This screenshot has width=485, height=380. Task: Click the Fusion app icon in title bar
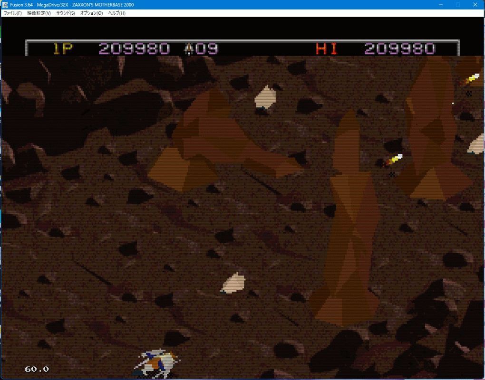5,5
